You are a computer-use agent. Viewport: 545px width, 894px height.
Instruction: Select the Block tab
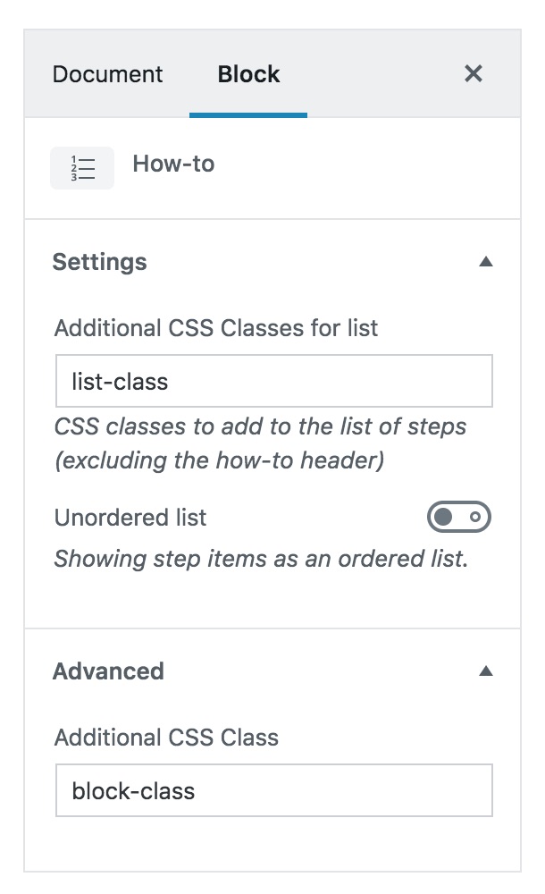(x=247, y=74)
